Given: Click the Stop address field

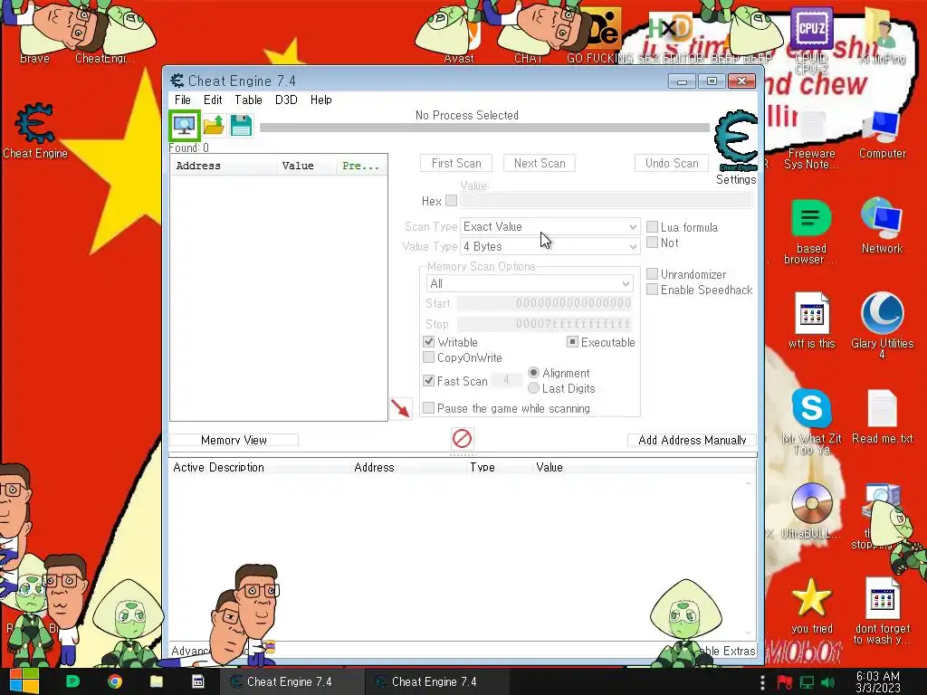Looking at the screenshot, I should coord(544,324).
